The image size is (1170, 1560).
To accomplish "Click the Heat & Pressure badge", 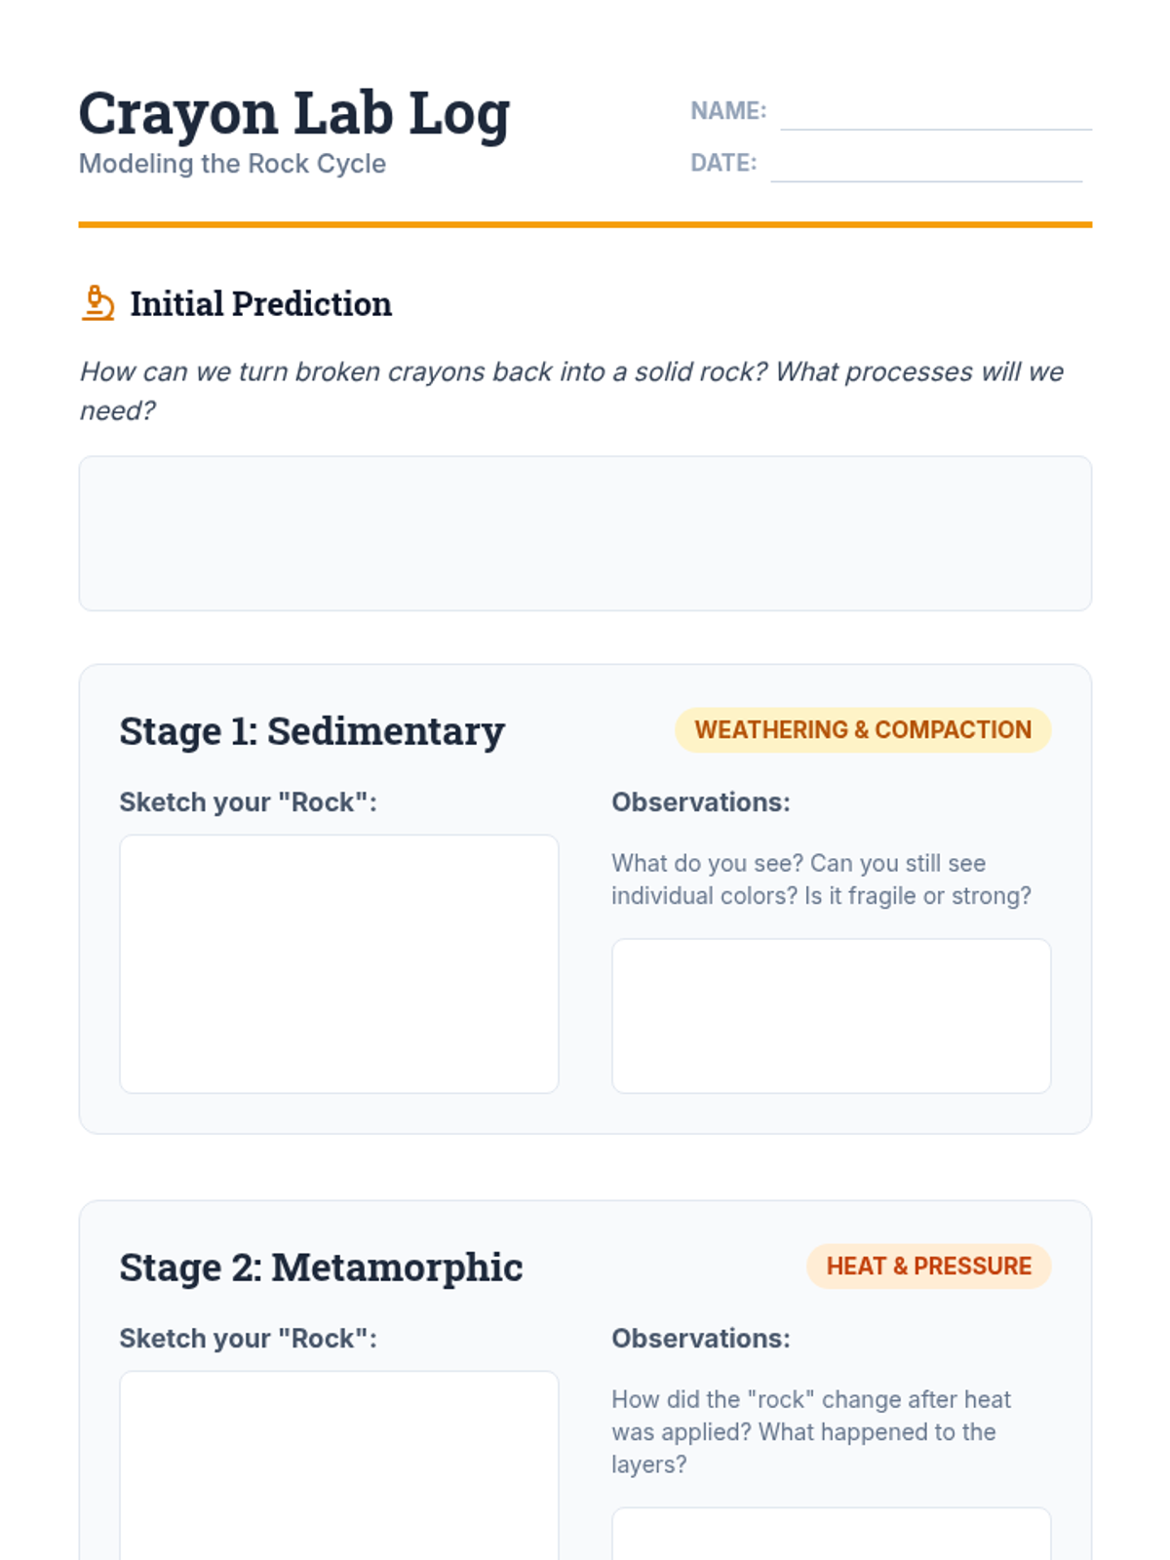I will point(928,1267).
